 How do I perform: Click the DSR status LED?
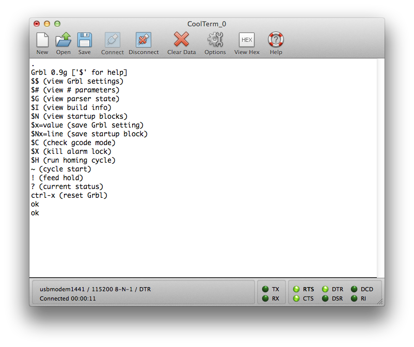click(325, 298)
